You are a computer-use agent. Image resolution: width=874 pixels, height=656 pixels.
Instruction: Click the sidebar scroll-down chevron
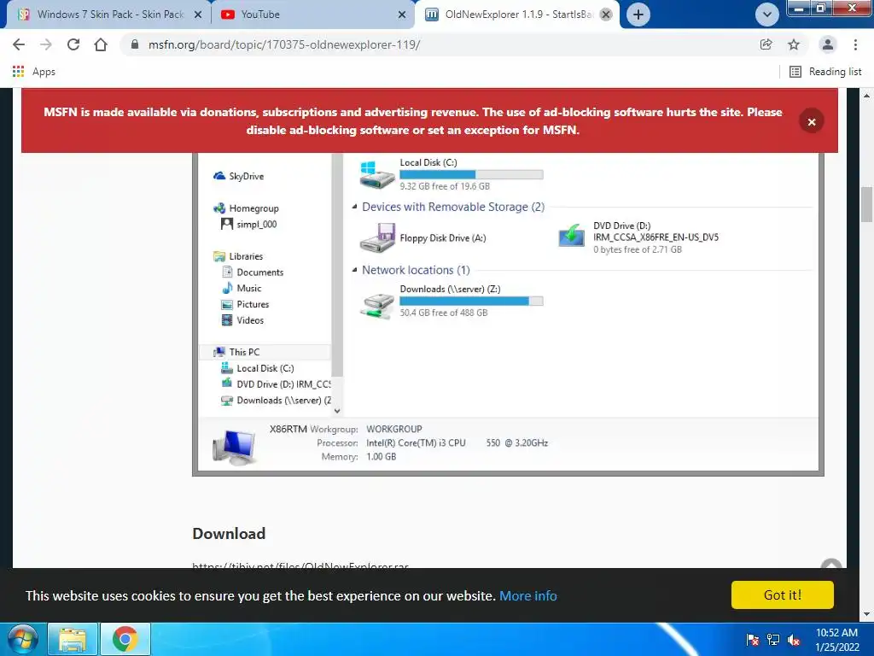[x=336, y=411]
